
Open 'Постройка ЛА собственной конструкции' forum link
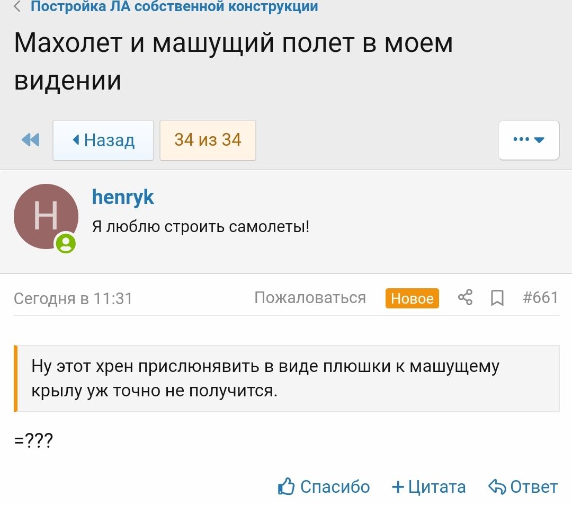tap(174, 7)
